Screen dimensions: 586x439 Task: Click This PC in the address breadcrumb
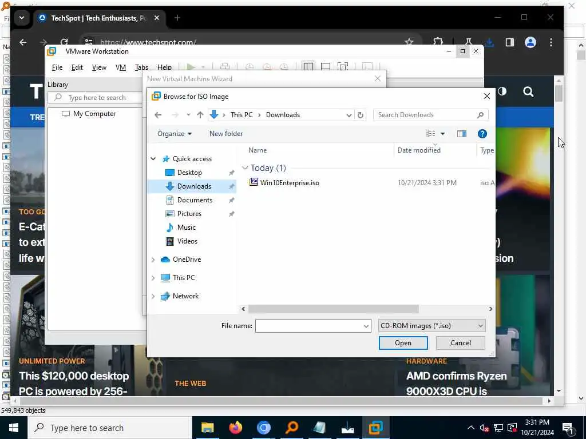241,115
